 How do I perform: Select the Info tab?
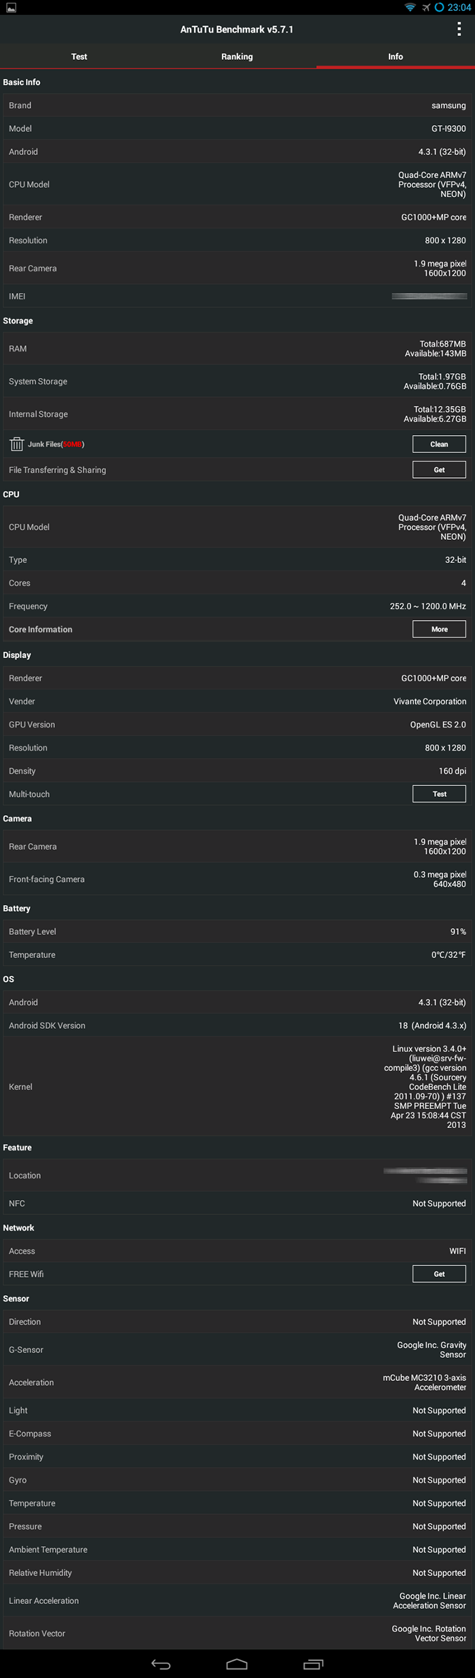(x=395, y=56)
